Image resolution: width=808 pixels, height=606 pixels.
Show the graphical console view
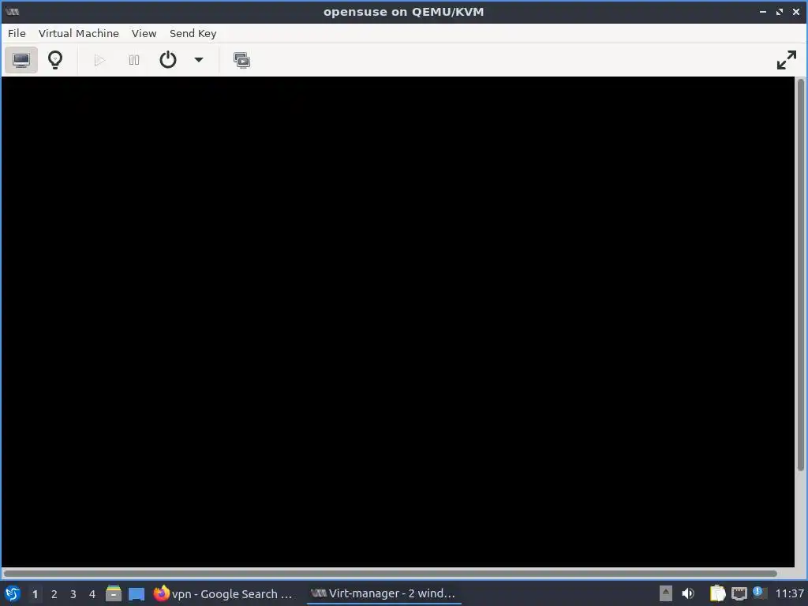(21, 60)
